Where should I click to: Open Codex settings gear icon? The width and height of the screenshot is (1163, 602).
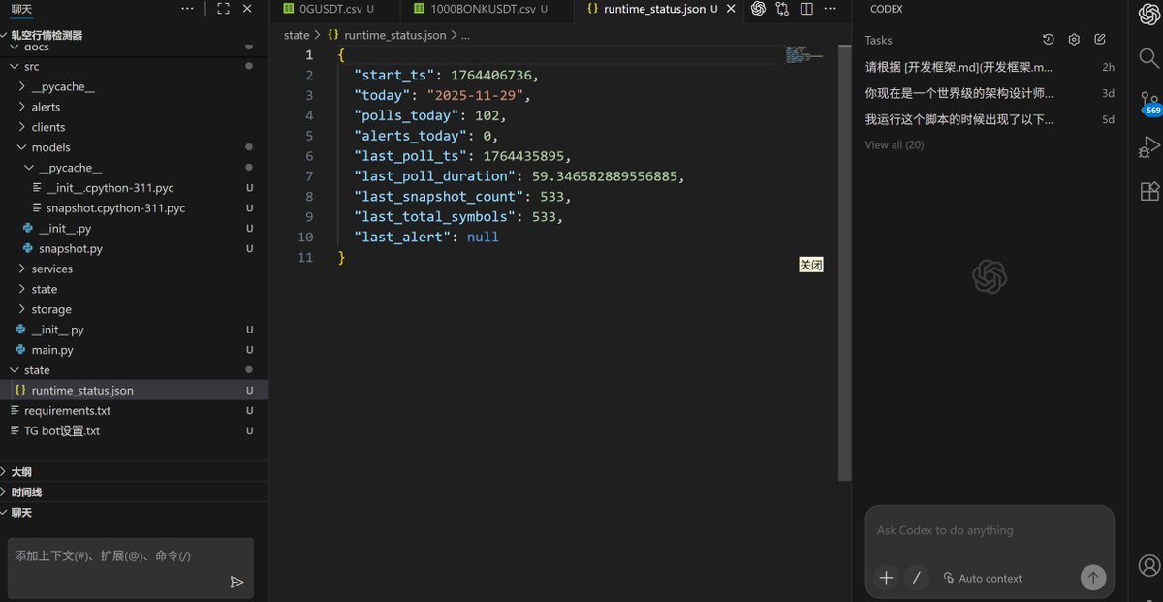(1074, 40)
